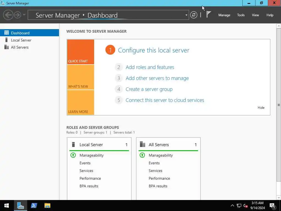The height and width of the screenshot is (211, 281).
Task: Open Events in All Servers tile
Action: pyautogui.click(x=154, y=163)
